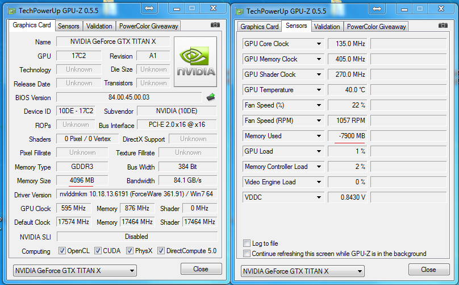Select Graphics Card tab in left window
Viewport: 459px width, 285px height.
[x=32, y=25]
